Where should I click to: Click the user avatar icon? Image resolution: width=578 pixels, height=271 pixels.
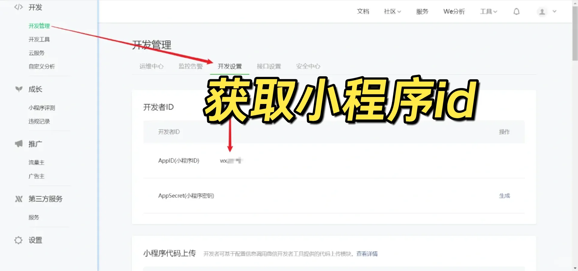(x=542, y=12)
